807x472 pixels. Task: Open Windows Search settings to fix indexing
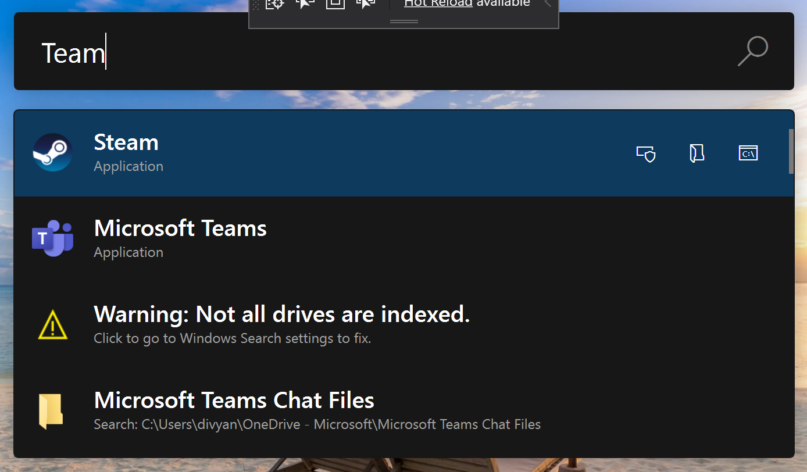232,338
